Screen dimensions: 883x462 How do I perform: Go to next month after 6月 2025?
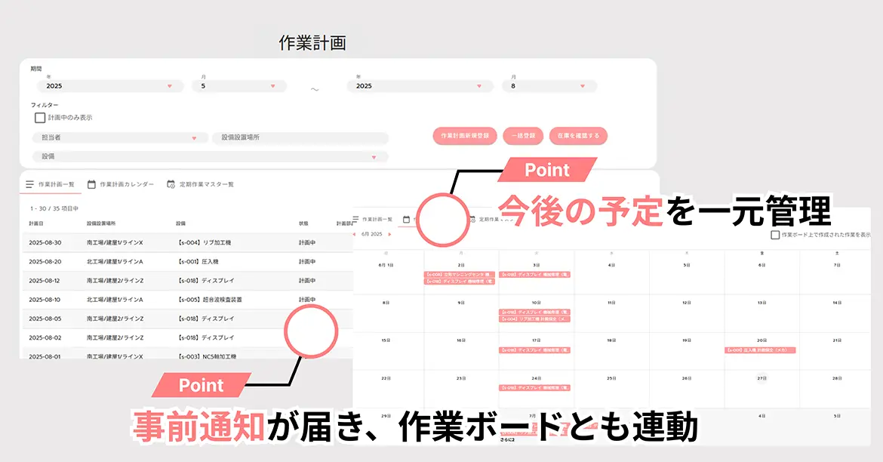click(389, 234)
